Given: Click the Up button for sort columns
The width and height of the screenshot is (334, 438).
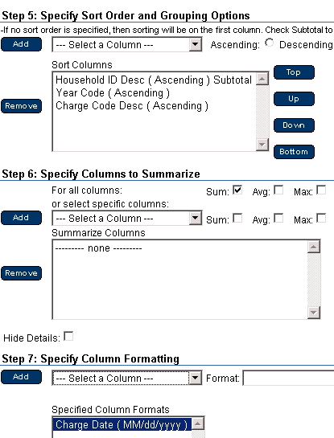Looking at the screenshot, I should [294, 99].
